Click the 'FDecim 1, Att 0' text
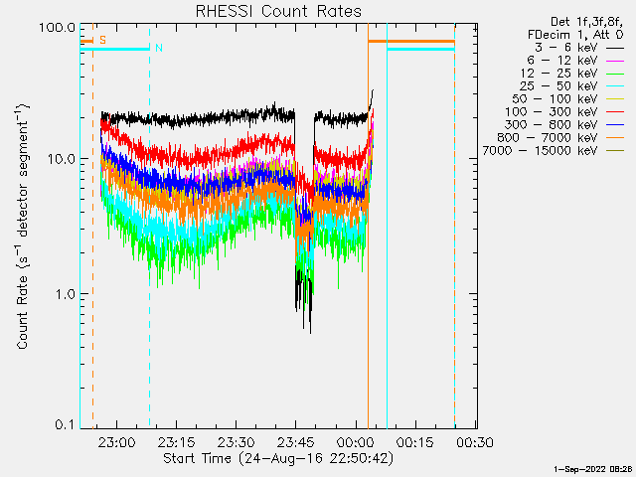The image size is (636, 477). (575, 35)
